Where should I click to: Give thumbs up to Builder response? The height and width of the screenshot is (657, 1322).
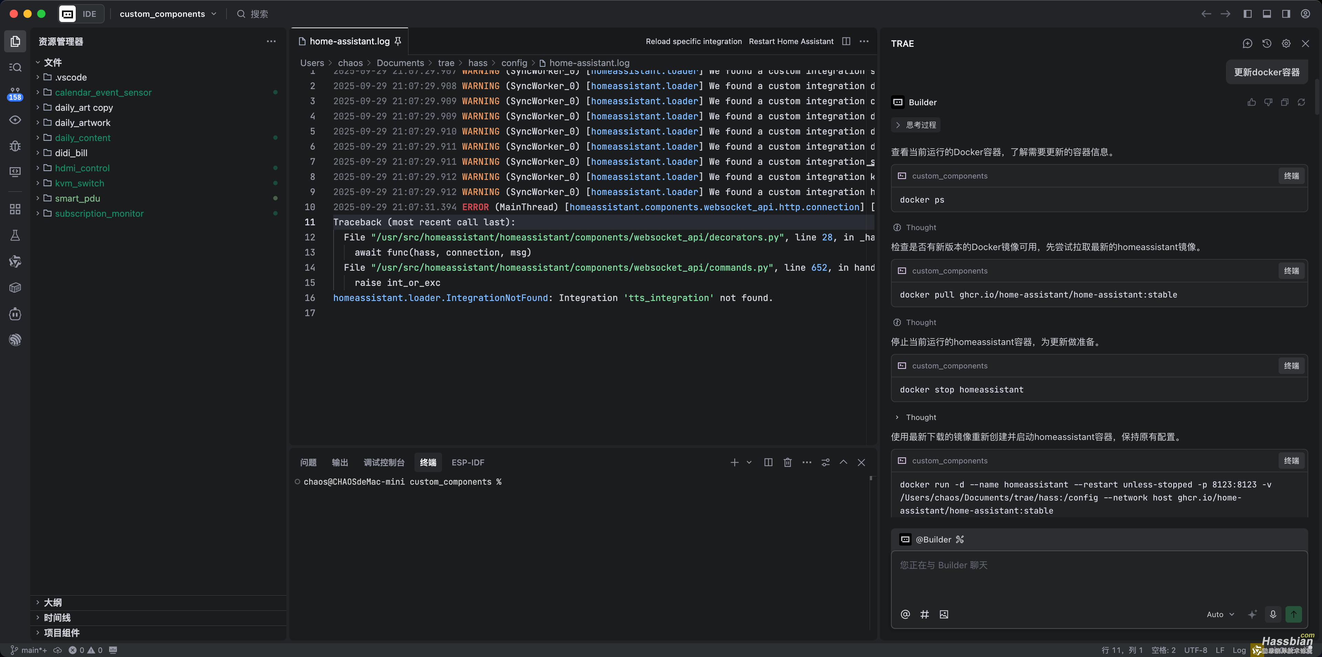tap(1252, 102)
